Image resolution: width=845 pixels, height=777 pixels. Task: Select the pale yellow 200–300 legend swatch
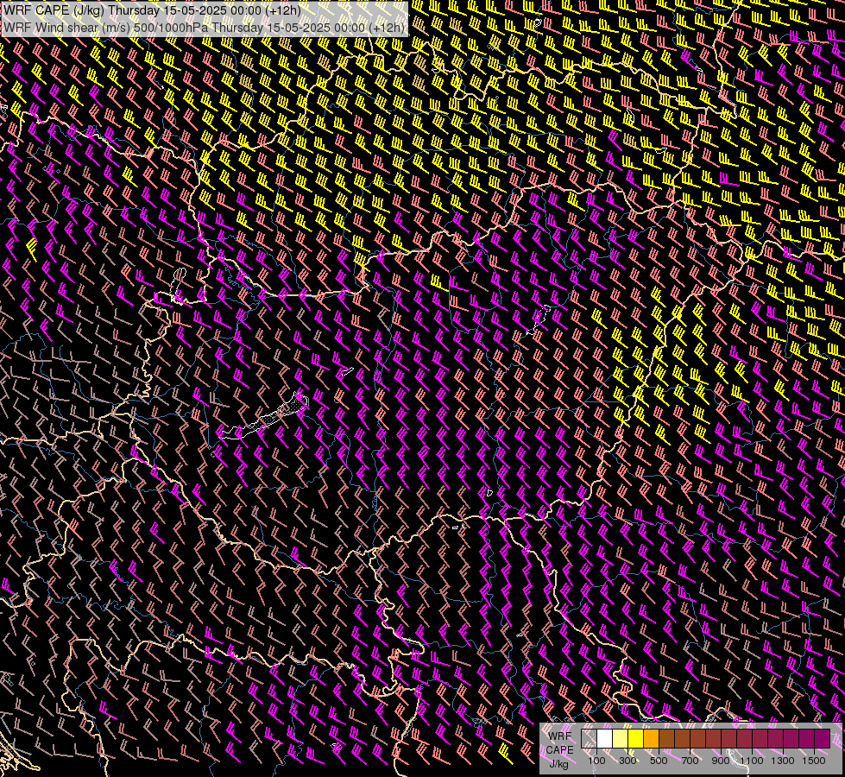point(621,739)
